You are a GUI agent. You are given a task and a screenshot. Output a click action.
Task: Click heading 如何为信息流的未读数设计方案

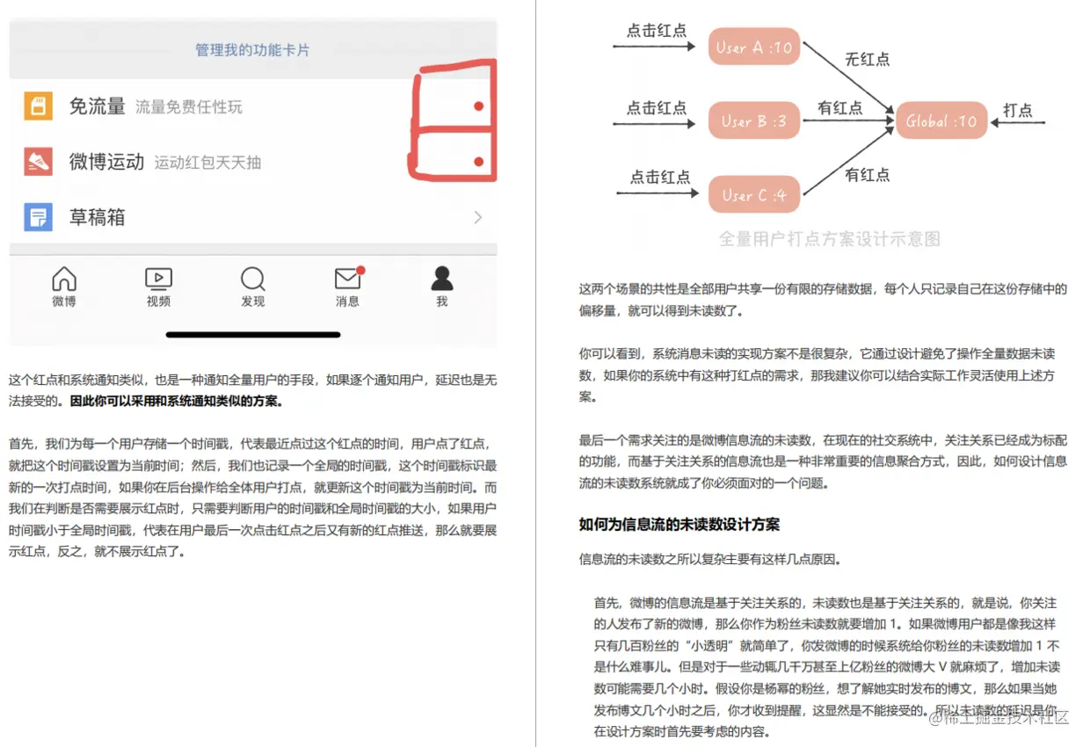coord(679,525)
